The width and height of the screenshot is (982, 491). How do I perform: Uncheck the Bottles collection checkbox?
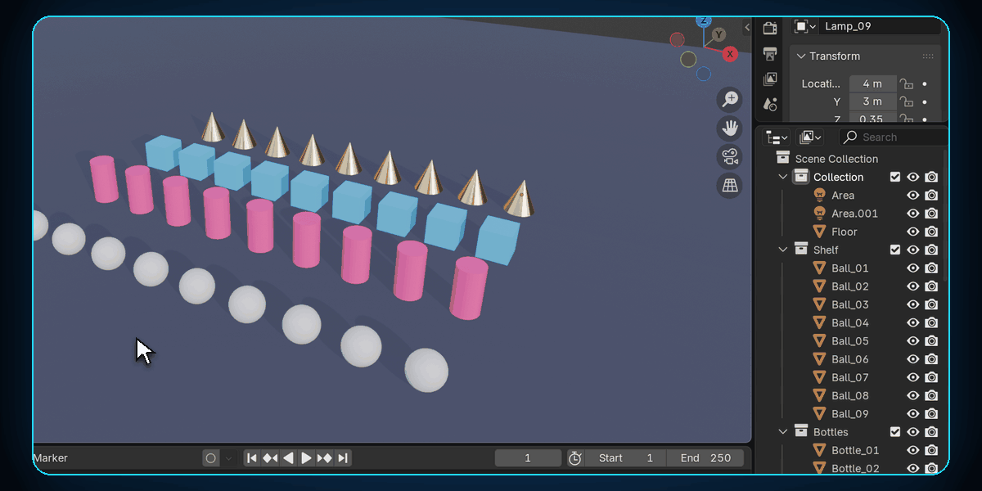pos(895,432)
